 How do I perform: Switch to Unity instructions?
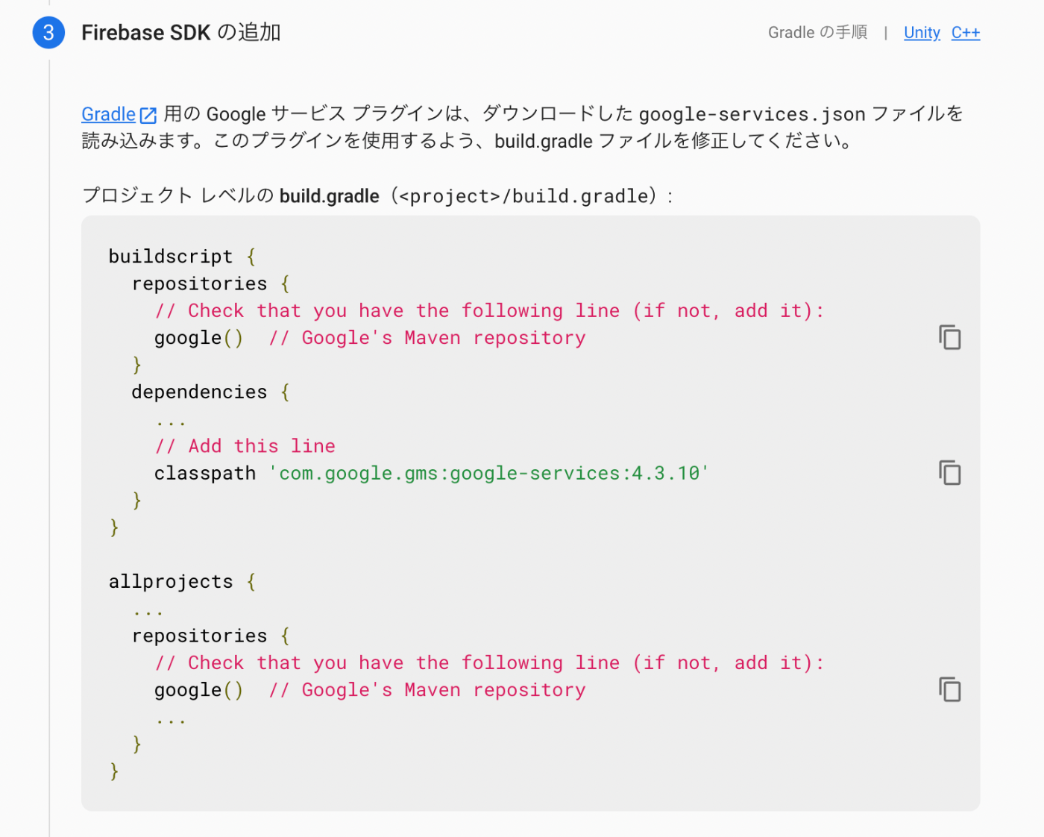(x=922, y=33)
